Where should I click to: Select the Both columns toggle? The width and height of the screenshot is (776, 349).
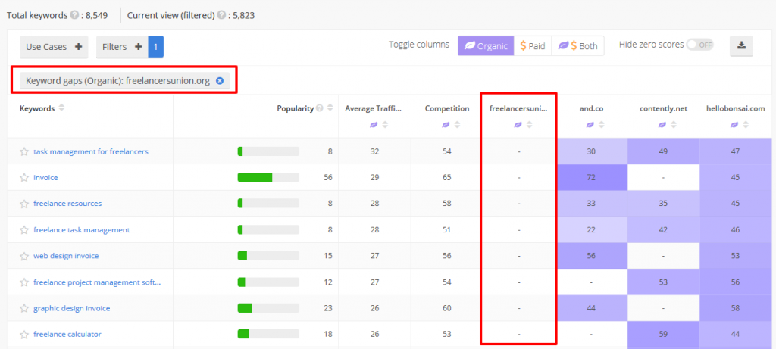point(577,46)
